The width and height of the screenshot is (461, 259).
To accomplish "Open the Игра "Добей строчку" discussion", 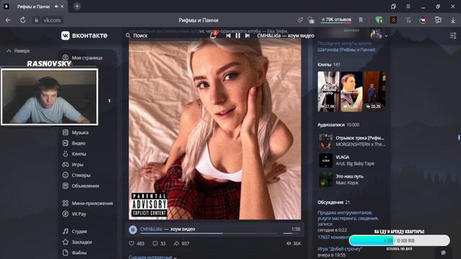I will pyautogui.click(x=339, y=249).
